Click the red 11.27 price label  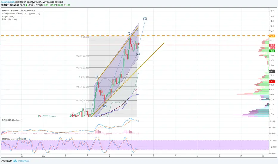pyautogui.click(x=272, y=82)
